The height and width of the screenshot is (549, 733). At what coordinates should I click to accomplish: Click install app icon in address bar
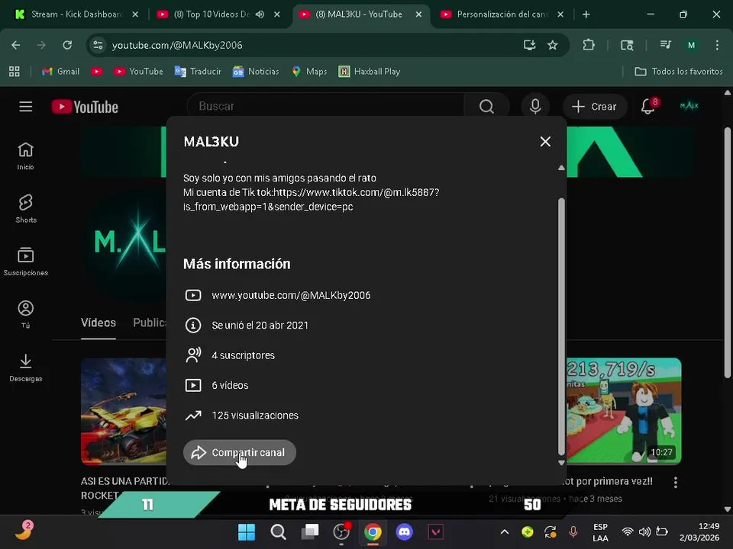[529, 45]
